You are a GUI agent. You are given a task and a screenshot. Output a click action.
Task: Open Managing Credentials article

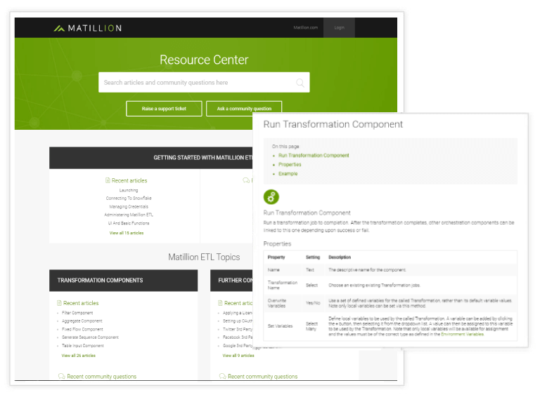click(129, 207)
